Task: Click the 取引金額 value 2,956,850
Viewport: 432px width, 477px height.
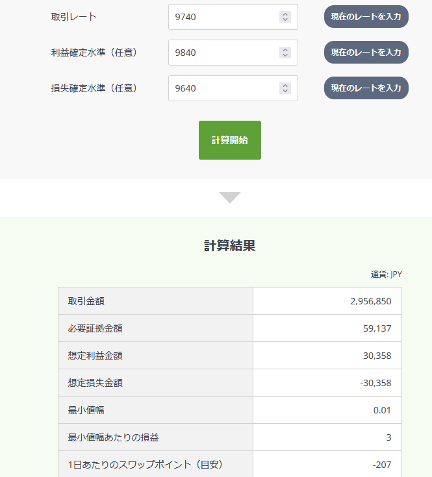Action: point(370,301)
